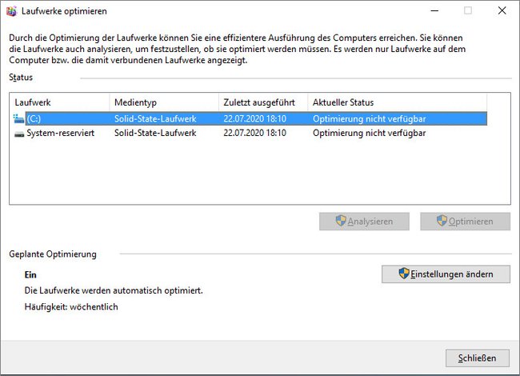Image resolution: width=520 pixels, height=376 pixels.
Task: Select the (C:) drive row
Action: tap(250, 118)
